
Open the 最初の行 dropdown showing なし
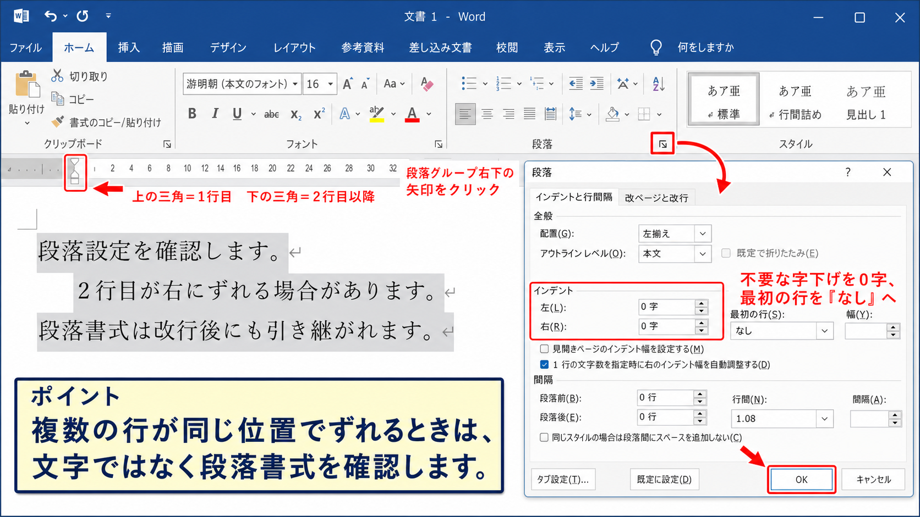pos(824,331)
